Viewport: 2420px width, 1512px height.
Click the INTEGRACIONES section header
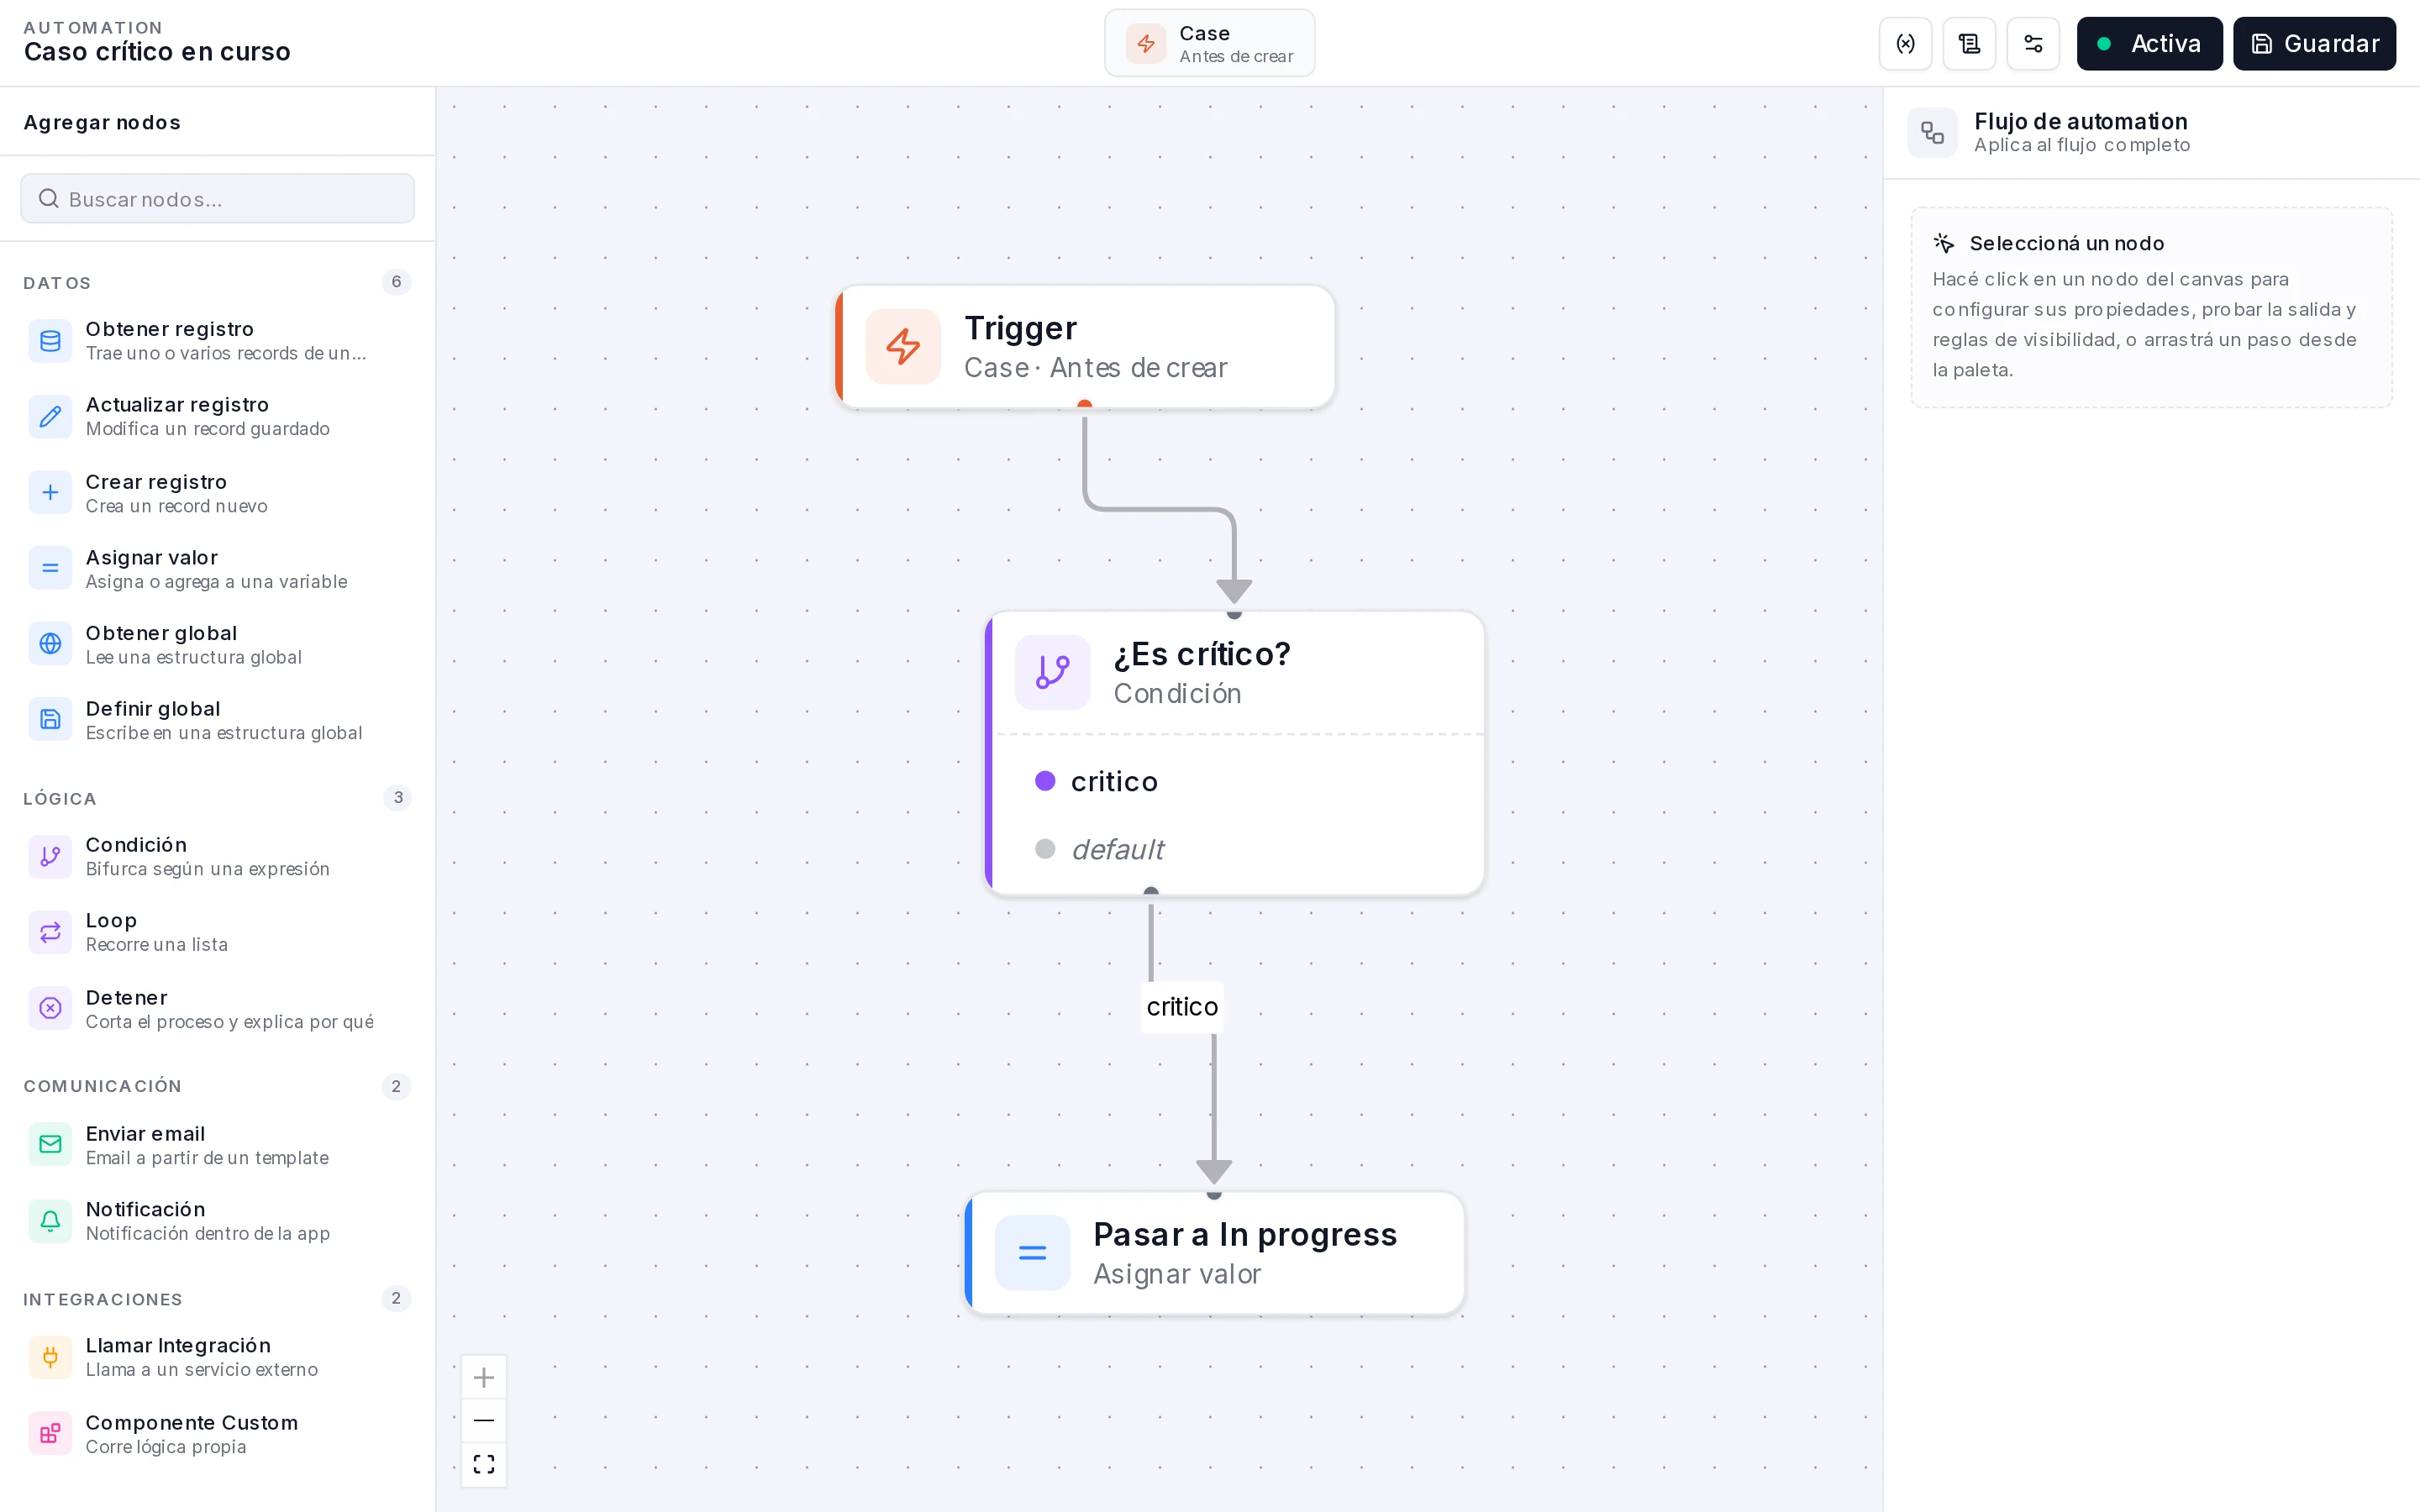click(103, 1299)
